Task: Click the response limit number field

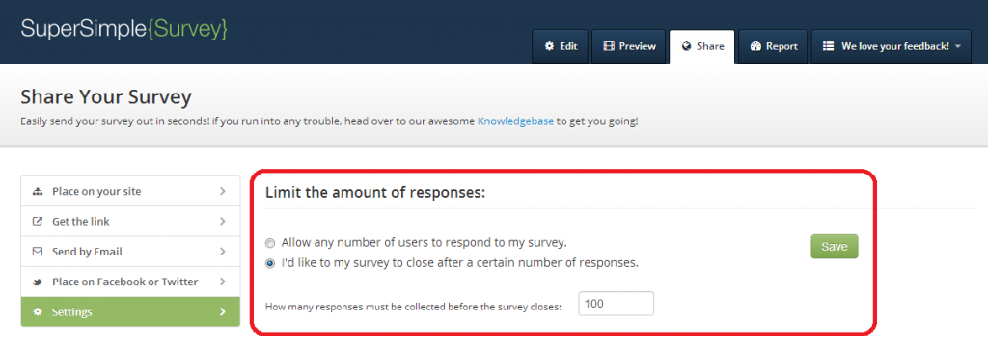Action: click(617, 304)
